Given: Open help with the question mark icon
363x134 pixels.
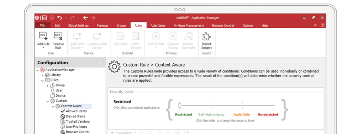Looking at the screenshot, I should 322,26.
